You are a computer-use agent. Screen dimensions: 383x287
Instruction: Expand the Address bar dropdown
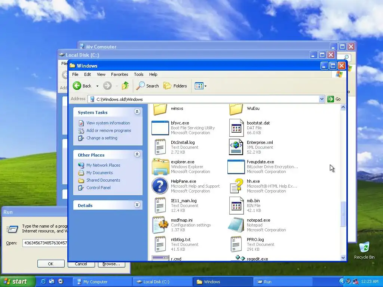tap(321, 99)
